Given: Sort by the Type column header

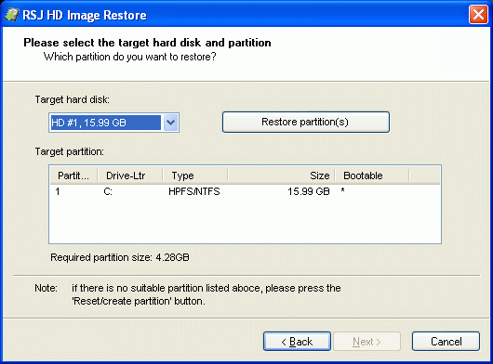Looking at the screenshot, I should coord(195,175).
